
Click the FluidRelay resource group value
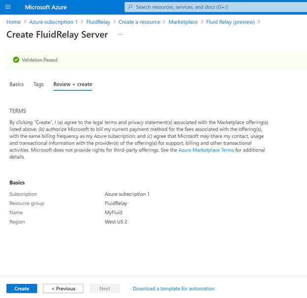(116, 203)
